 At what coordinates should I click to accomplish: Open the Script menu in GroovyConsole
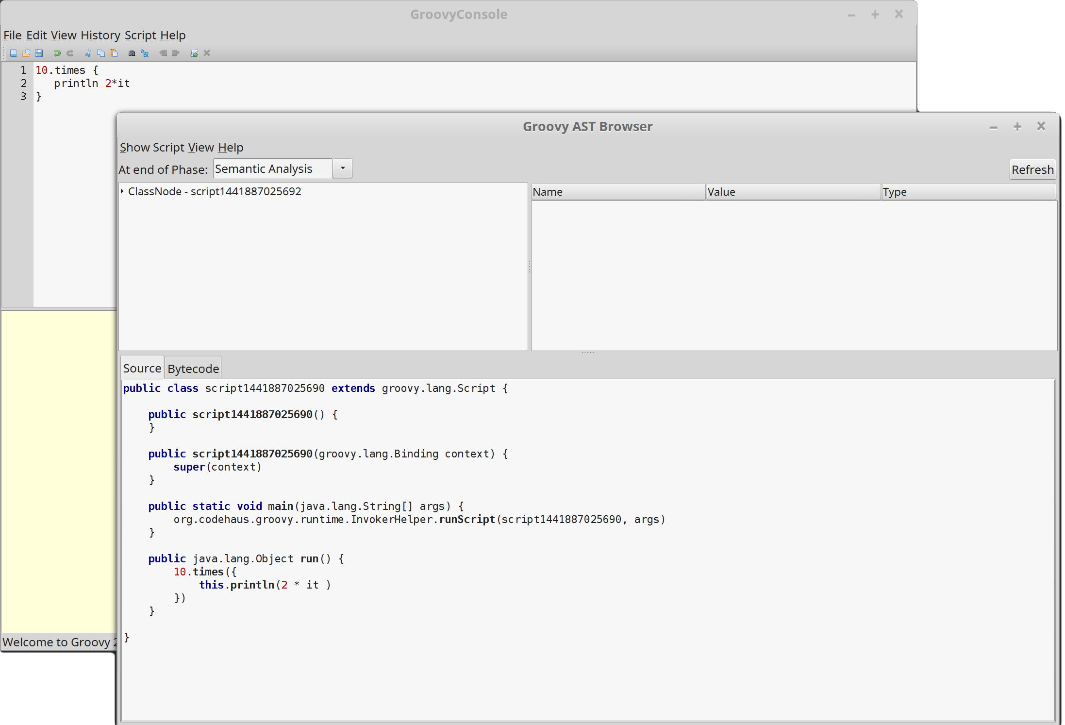pyautogui.click(x=140, y=35)
